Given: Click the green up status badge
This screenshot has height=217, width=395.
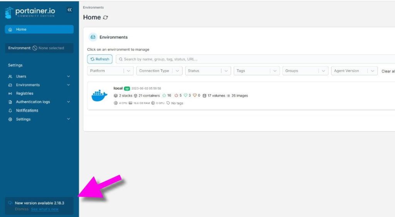Looking at the screenshot, I should point(127,88).
